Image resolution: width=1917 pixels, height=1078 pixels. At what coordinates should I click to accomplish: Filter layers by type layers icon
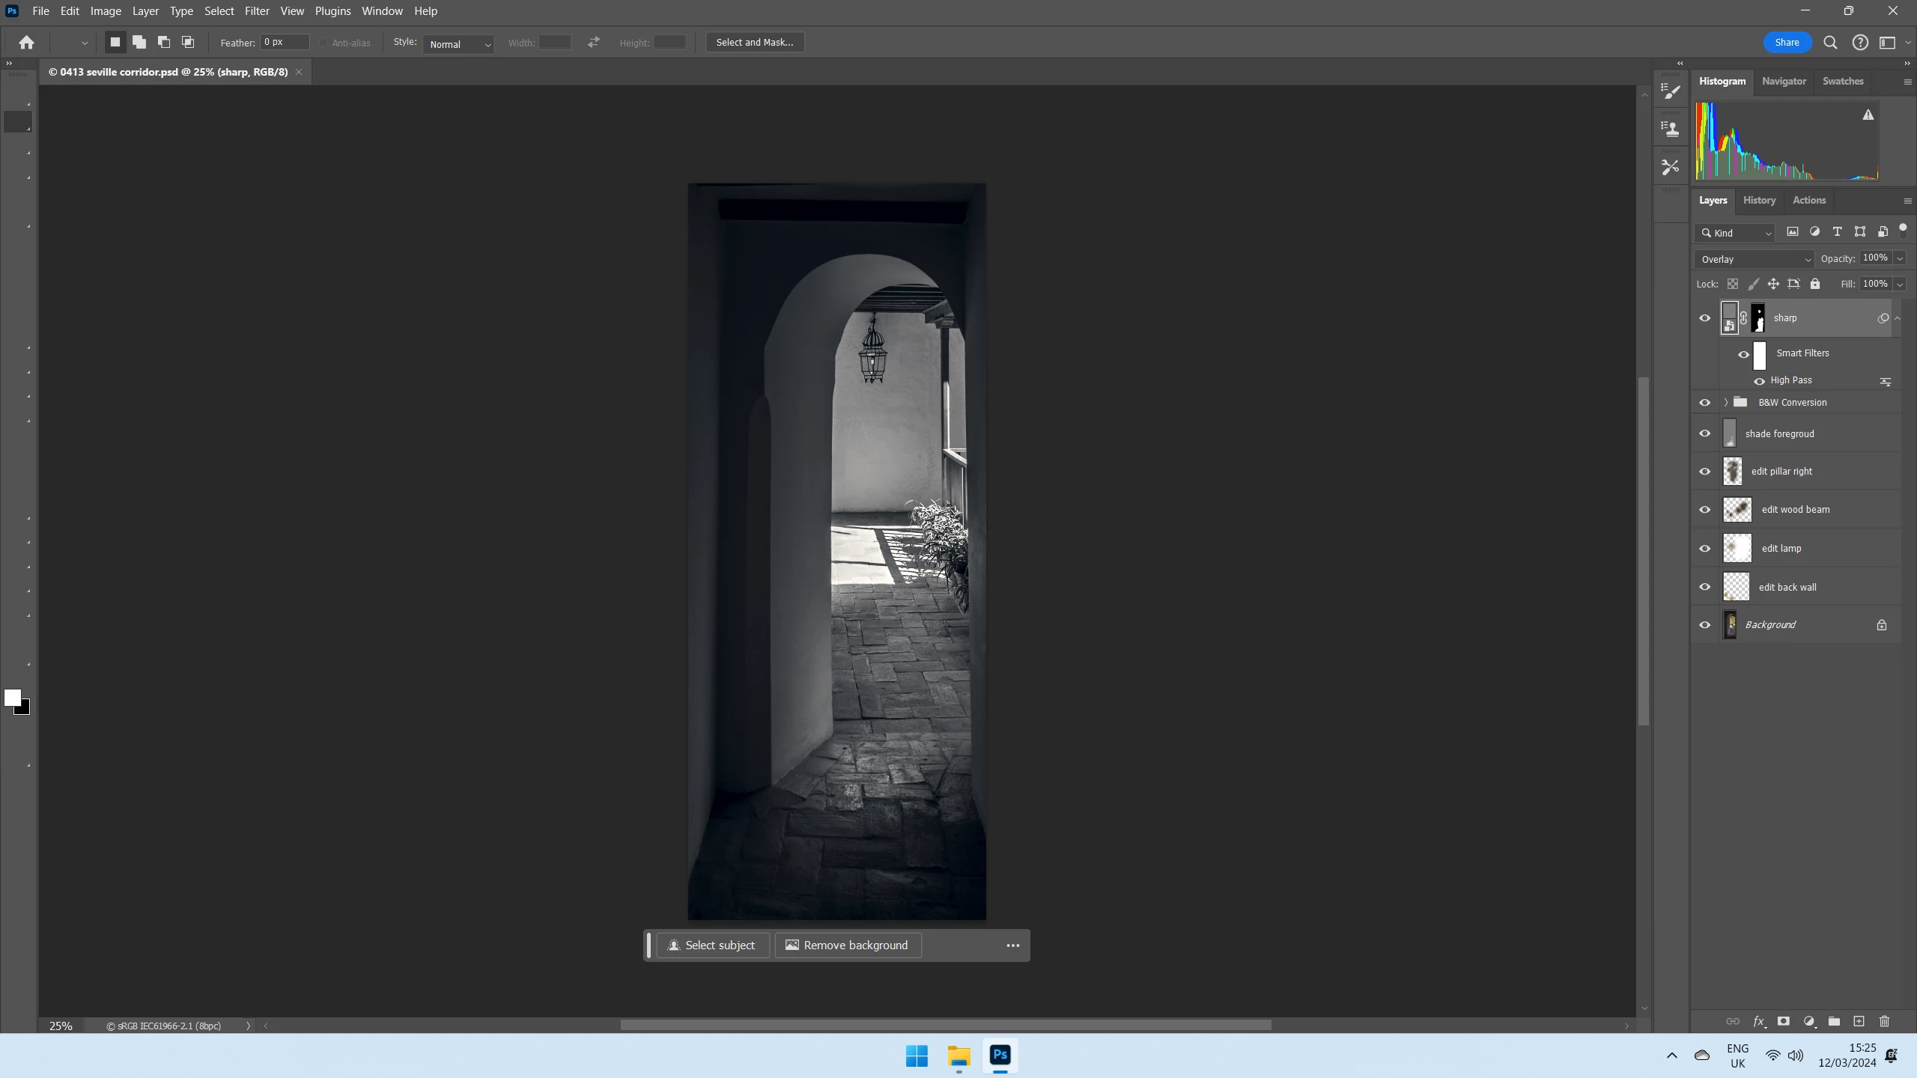coord(1837,232)
